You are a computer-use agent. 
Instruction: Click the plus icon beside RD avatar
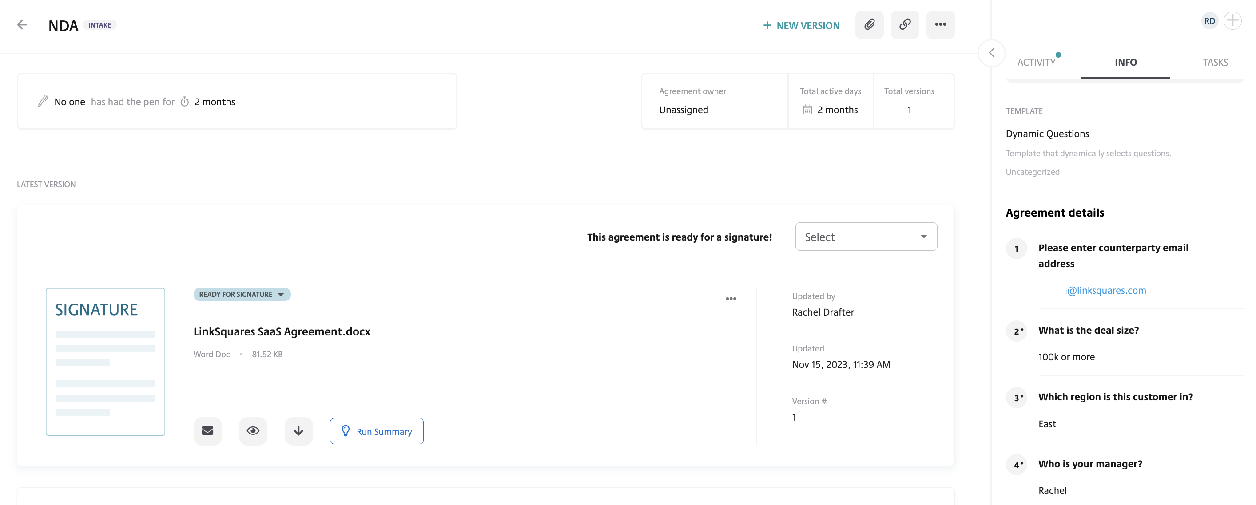click(x=1232, y=20)
